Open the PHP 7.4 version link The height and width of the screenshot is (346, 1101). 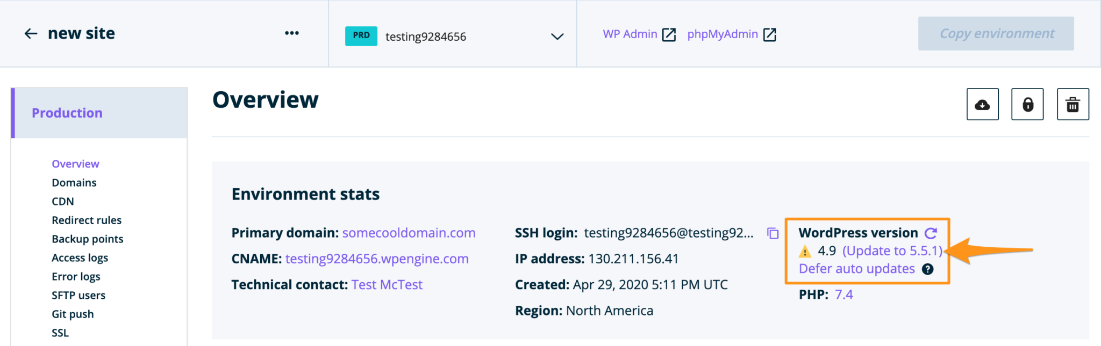[x=843, y=295]
